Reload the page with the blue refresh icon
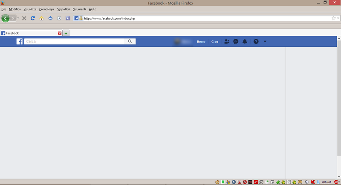Viewport: 341px width, 185px height. click(33, 18)
